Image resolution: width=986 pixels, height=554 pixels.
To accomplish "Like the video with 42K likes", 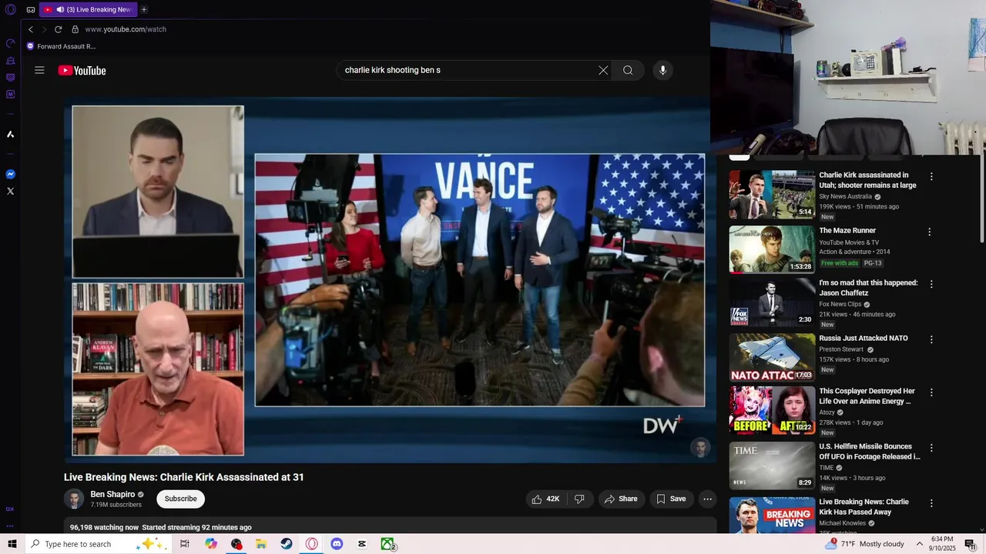I will pos(545,499).
